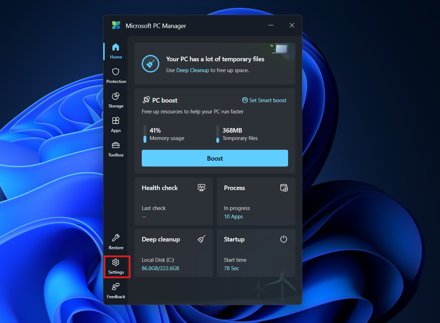Open Settings via the gear icon

116,262
